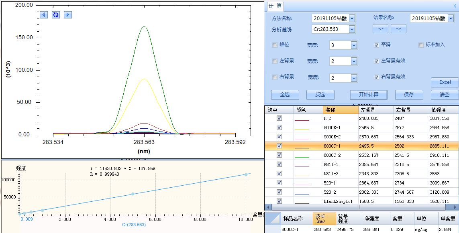Expand the 分析谱线 Cr:283.563 dropdown
The width and height of the screenshot is (459, 233).
click(352, 29)
